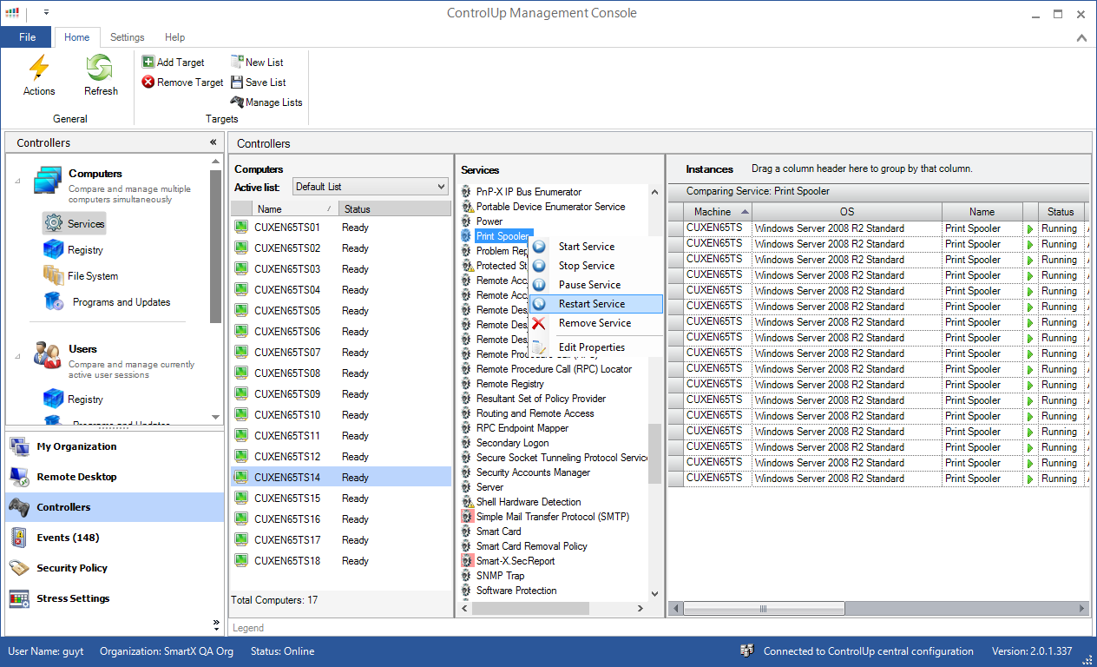Open Security Policy navigation item
Image resolution: width=1097 pixels, height=667 pixels.
115,568
